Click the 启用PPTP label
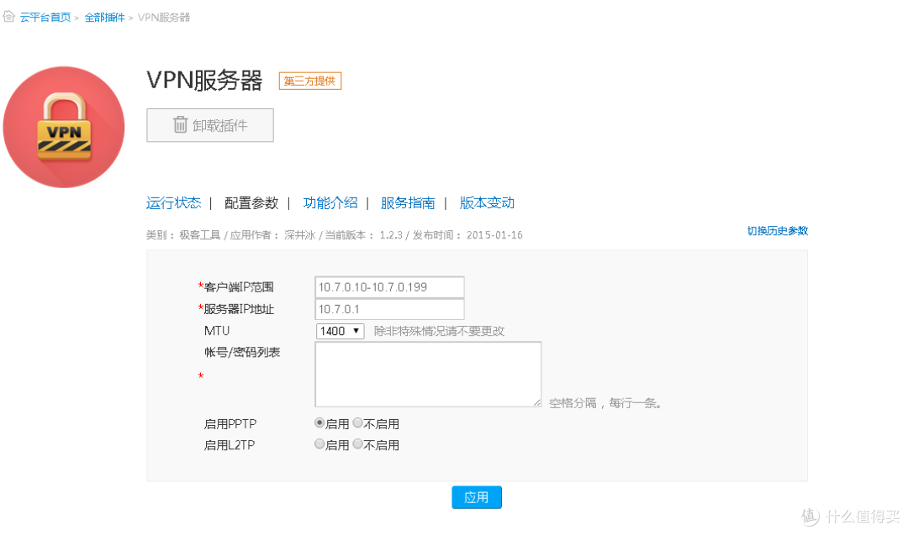 pyautogui.click(x=230, y=424)
